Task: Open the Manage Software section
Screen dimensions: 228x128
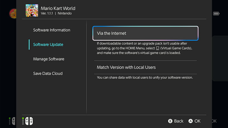Action: (49, 59)
